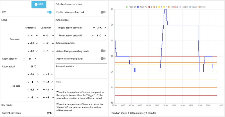Toggle the Trigger legend item

193,6
